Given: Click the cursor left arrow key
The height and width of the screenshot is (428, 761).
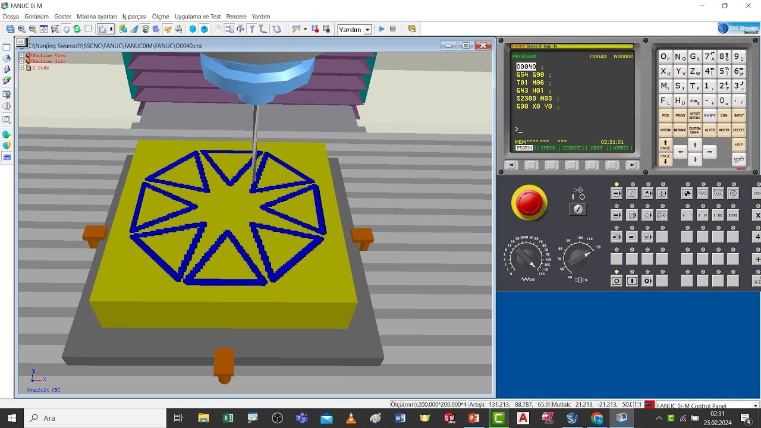Looking at the screenshot, I should (x=680, y=152).
